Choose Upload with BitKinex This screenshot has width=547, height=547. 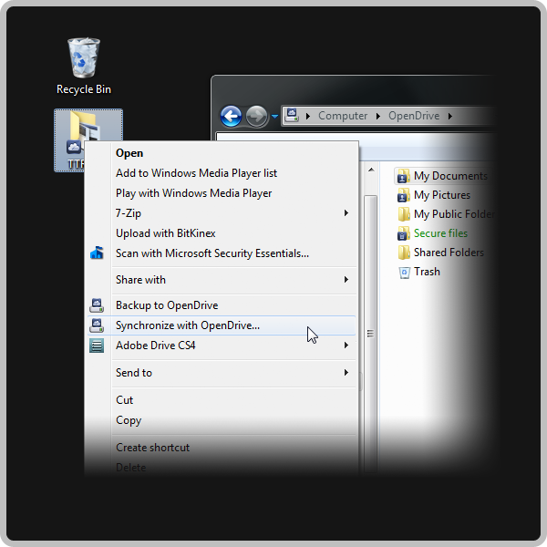222,233
